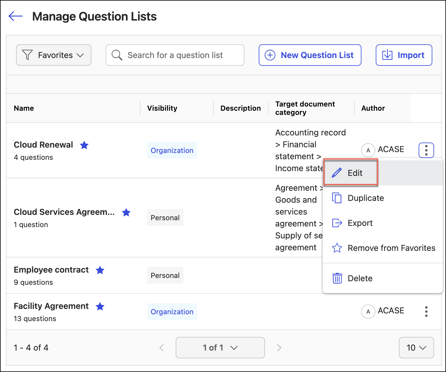This screenshot has width=446, height=372.
Task: Unstar the Facility Agreement list
Action: point(100,307)
